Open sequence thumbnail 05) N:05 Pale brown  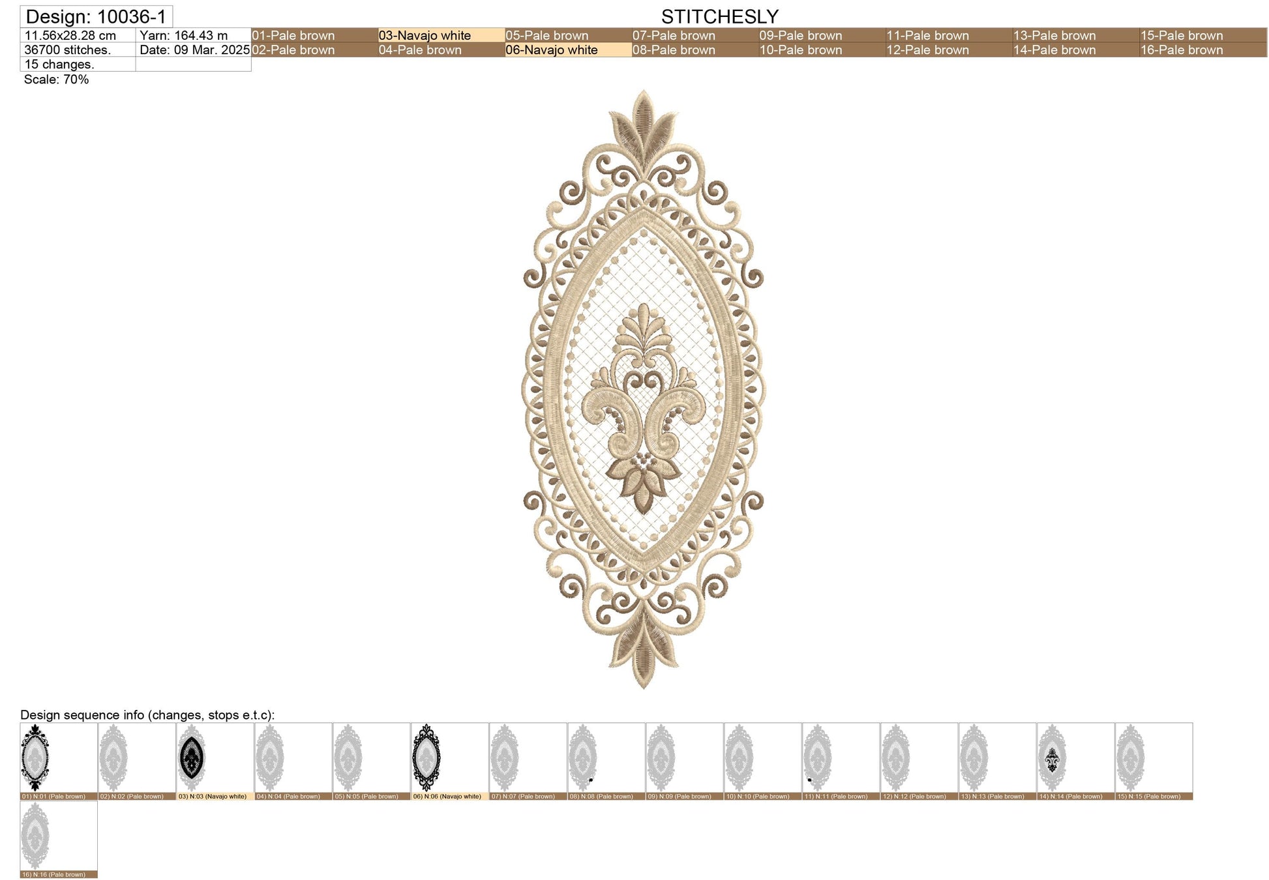tap(372, 761)
